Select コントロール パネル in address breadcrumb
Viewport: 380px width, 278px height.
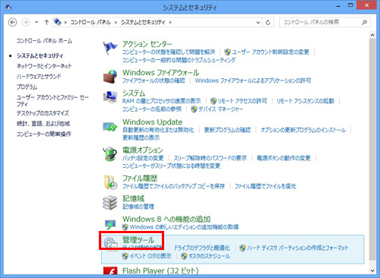[x=90, y=22]
